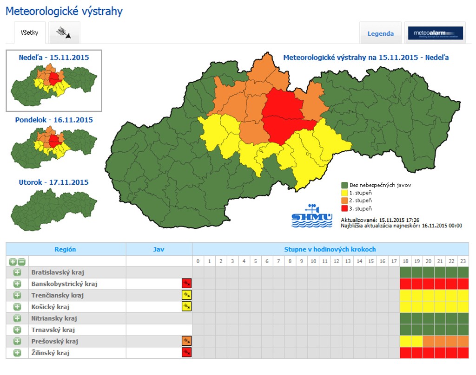Image resolution: width=476 pixels, height=375 pixels.
Task: Open the Utorok - 17.11.2015 link
Action: [x=54, y=182]
